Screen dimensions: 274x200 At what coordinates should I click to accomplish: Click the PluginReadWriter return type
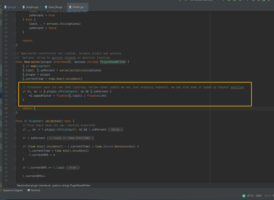tap(113, 62)
